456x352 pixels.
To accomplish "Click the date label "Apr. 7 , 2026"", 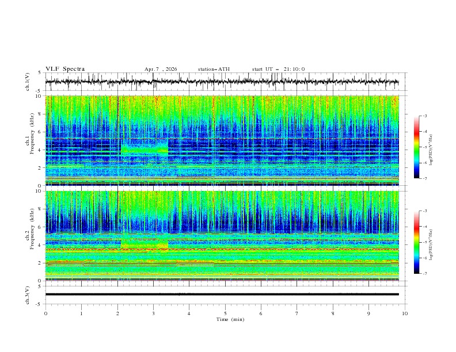I will pos(161,69).
